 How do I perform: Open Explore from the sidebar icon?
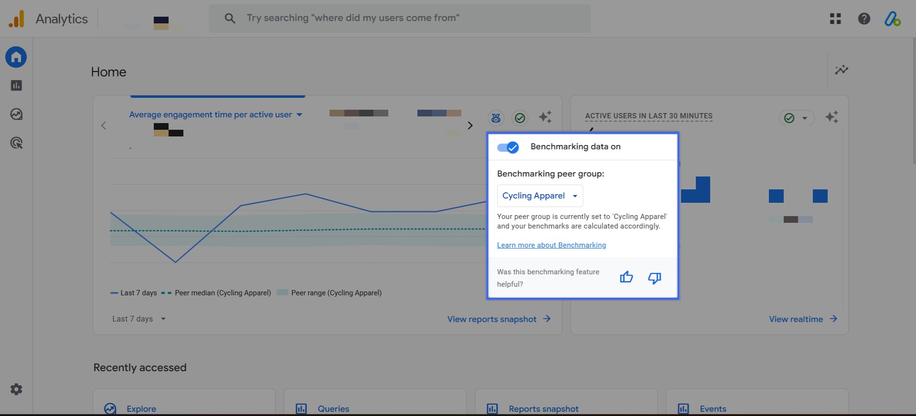16,114
